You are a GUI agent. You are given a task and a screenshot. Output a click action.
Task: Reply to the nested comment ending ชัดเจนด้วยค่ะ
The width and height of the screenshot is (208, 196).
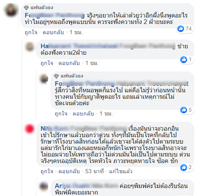click(x=83, y=114)
